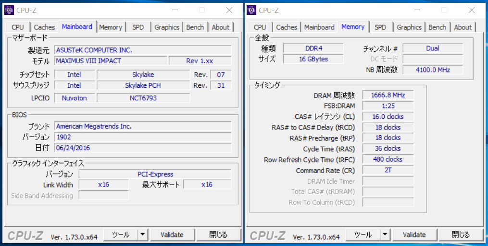Click 閉じる button in Mainboard window
This screenshot has height=246, width=488.
(x=218, y=235)
